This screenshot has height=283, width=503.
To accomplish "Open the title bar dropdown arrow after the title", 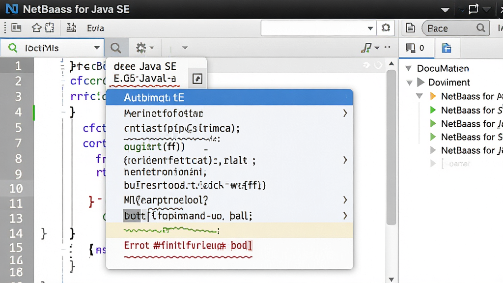I will click(x=445, y=10).
